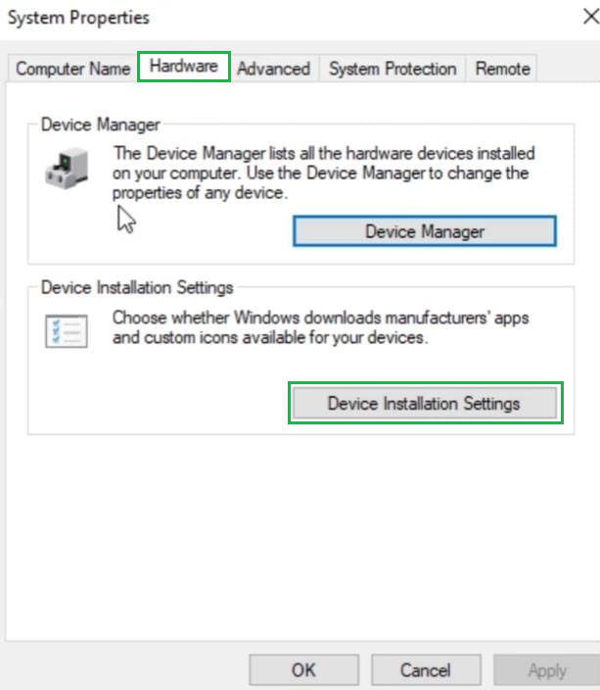
Task: Open the Advanced tab
Action: 273,69
